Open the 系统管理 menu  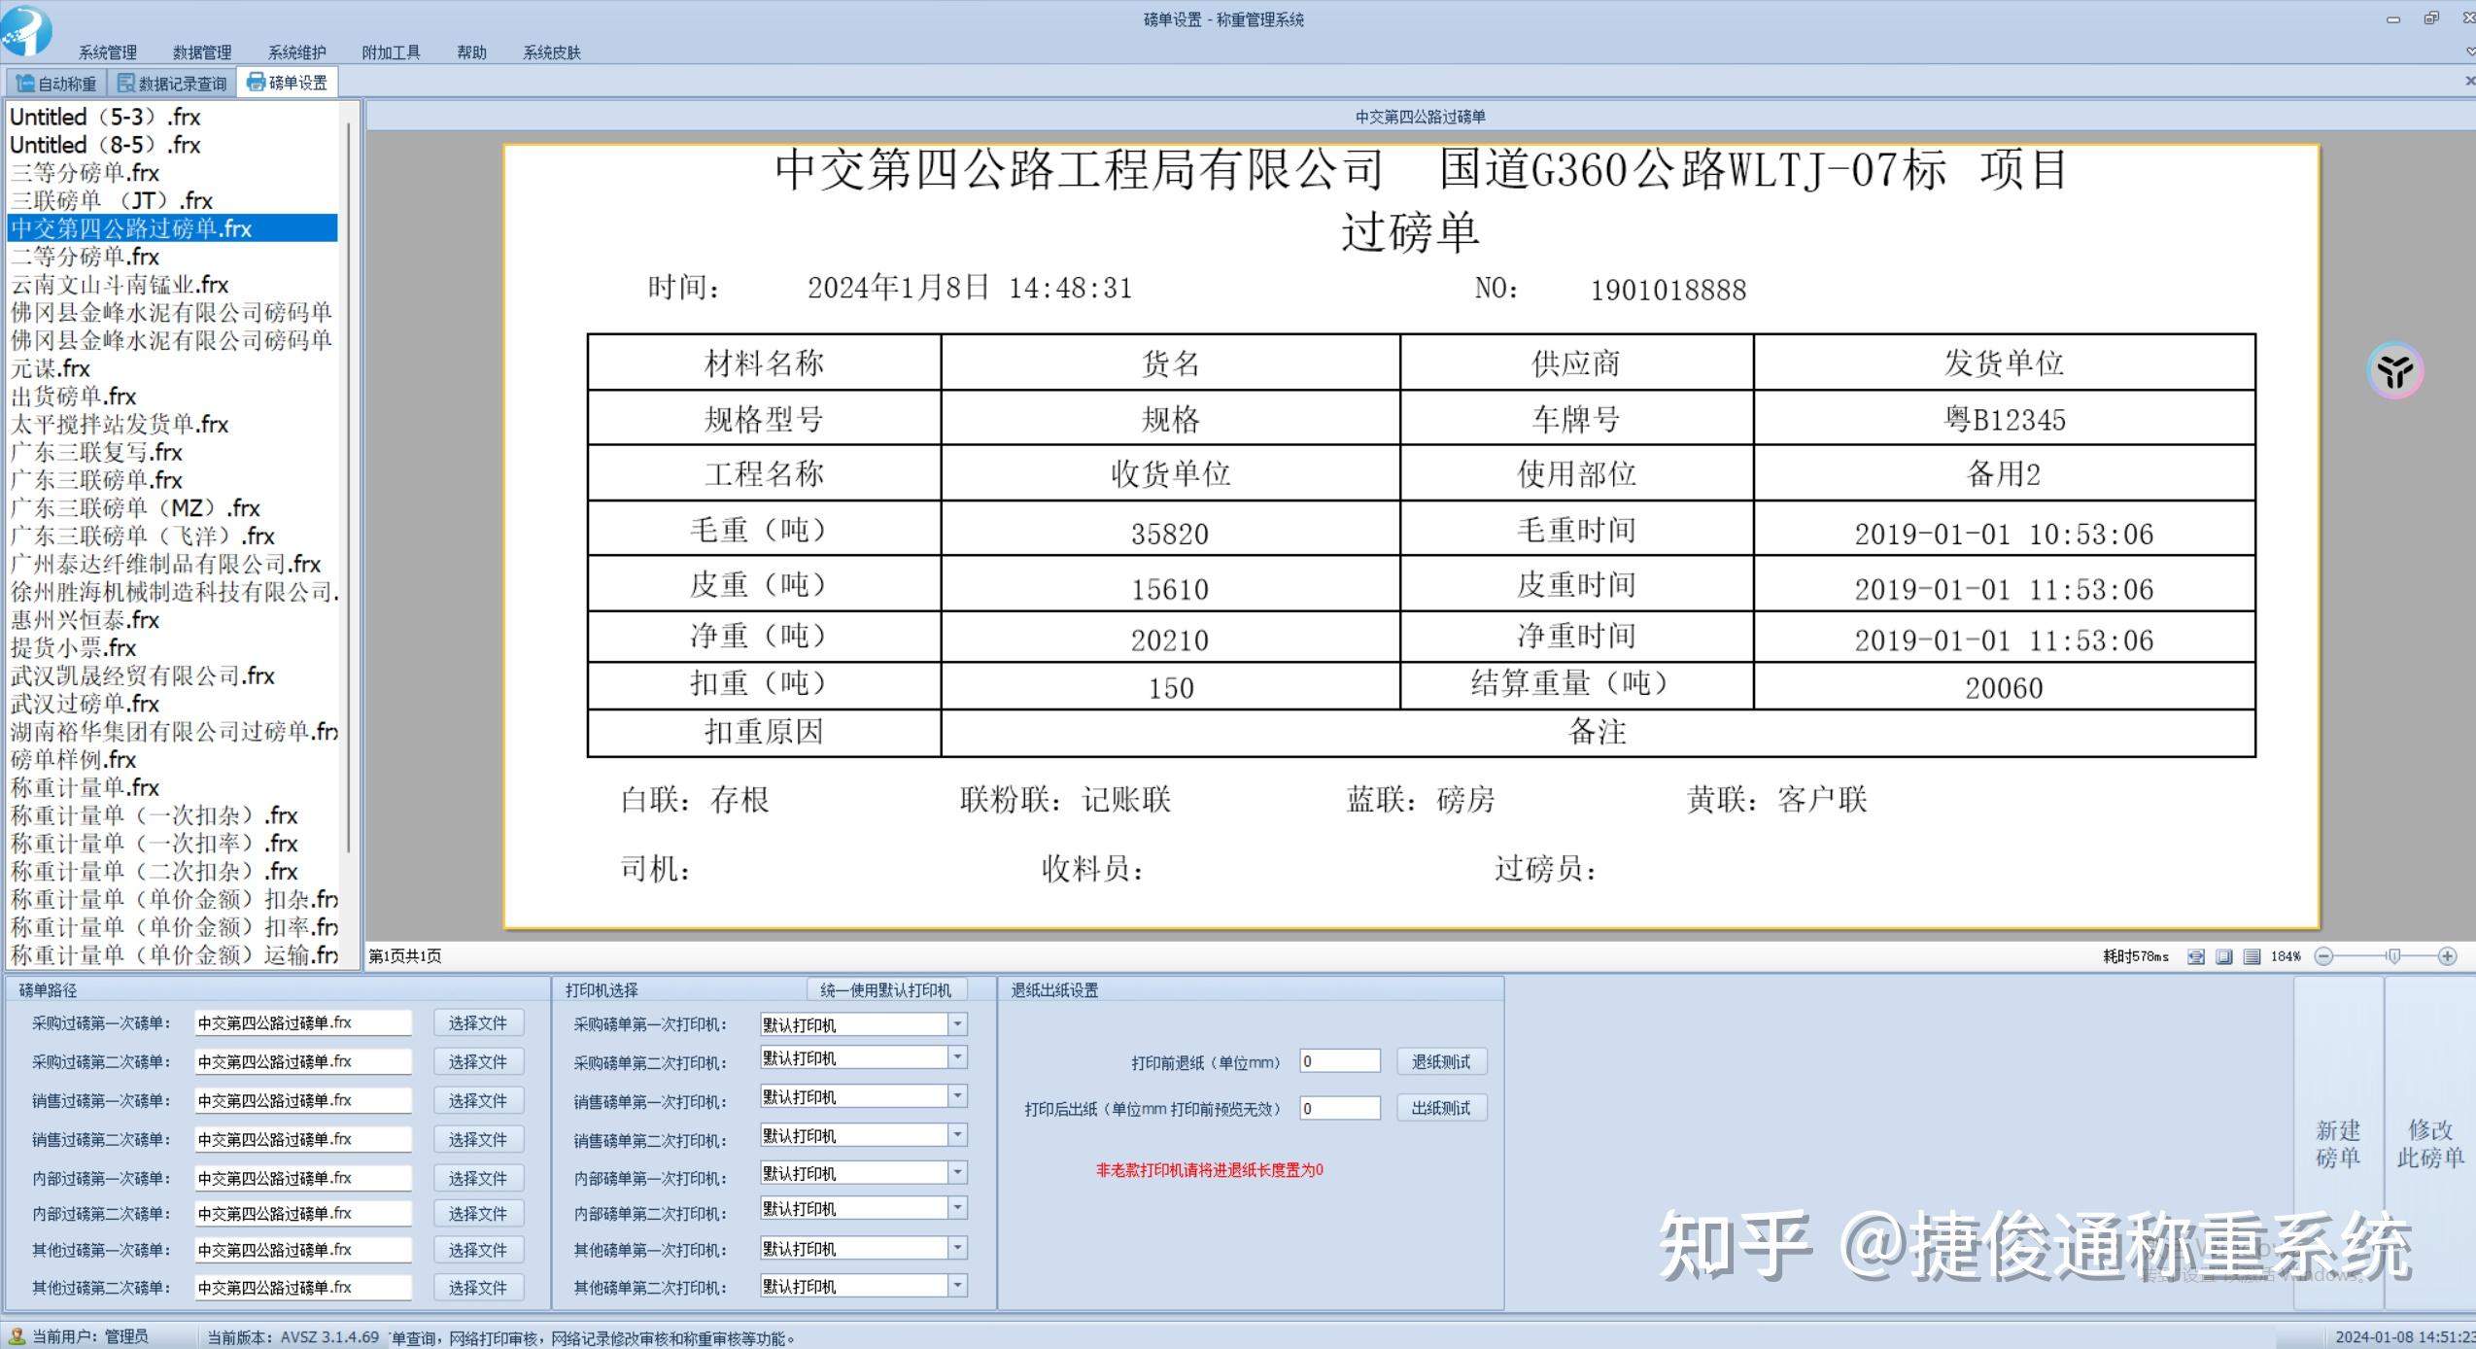point(108,52)
